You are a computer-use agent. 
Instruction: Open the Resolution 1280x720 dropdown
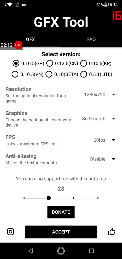(99, 95)
